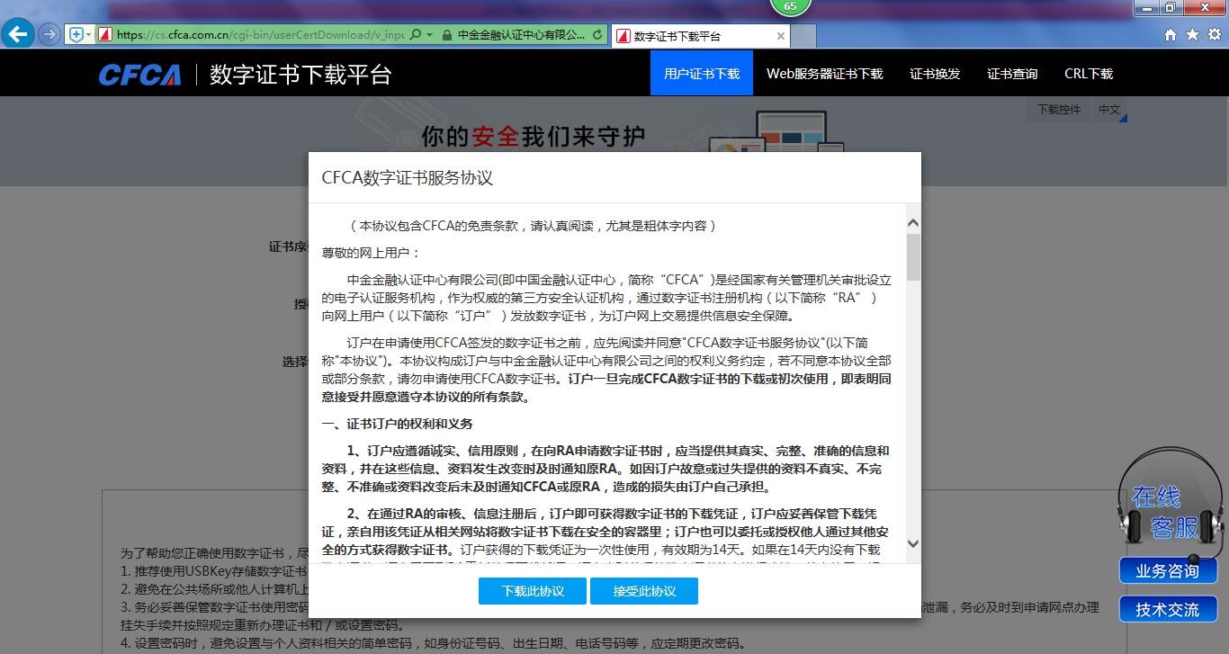Close the 数字证书下载平台 tab
This screenshot has width=1229, height=654.
click(780, 36)
